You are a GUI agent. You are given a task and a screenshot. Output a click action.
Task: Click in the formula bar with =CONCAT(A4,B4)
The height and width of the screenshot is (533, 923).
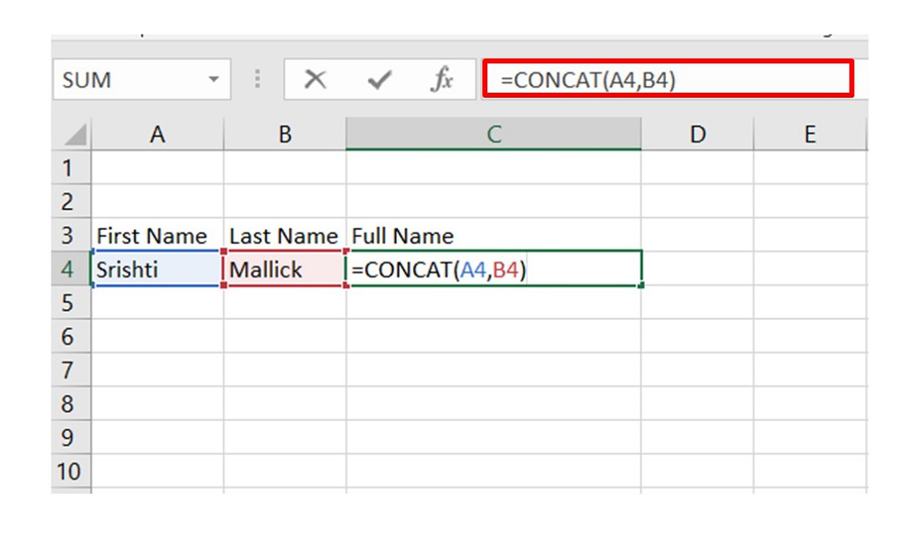click(666, 80)
